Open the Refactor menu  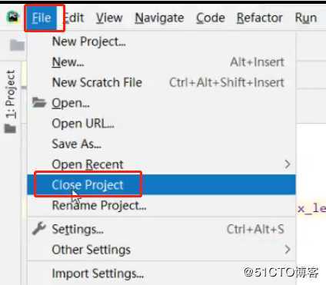260,18
